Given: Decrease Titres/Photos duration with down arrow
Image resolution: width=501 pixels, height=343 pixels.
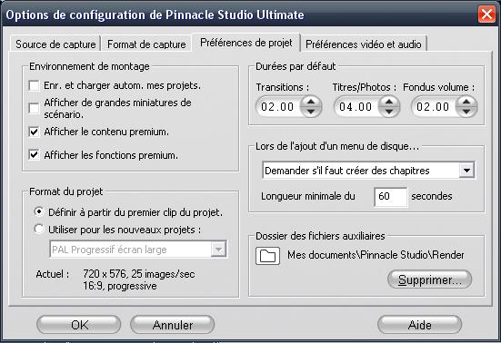Looking at the screenshot, I should pos(389,112).
